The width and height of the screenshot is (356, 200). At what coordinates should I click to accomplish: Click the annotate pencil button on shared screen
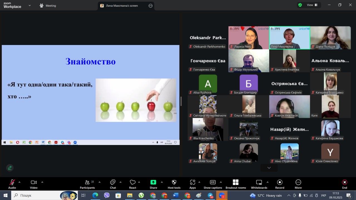[10, 168]
